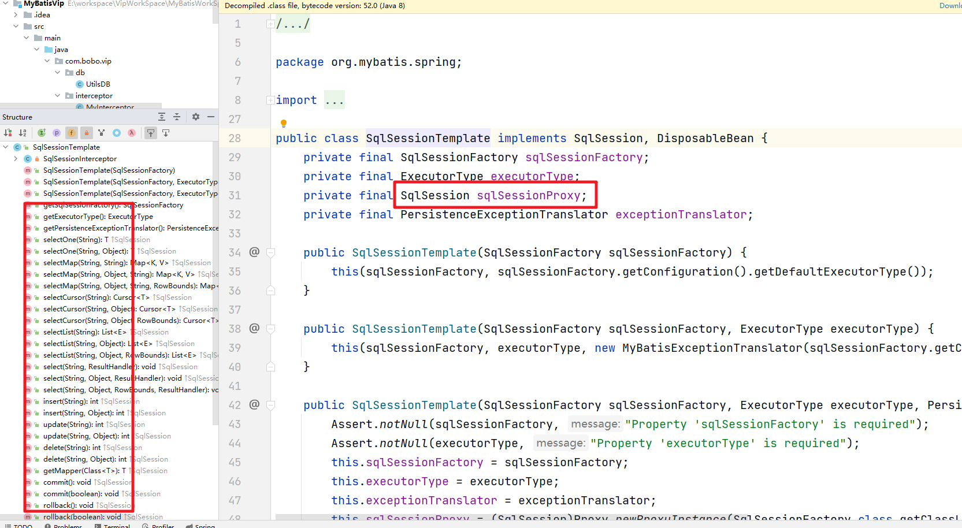Select selectCursor(String) method in Structure

click(x=96, y=298)
